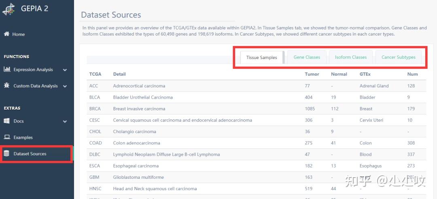
Task: Click the Home sidebar link
Action: 19,34
